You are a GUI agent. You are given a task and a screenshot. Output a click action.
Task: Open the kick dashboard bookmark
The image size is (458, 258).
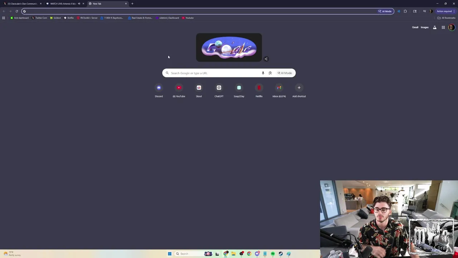[20, 18]
